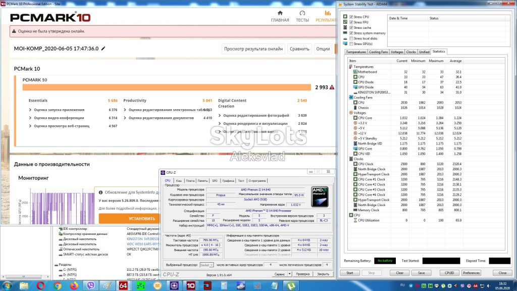Screen dimensions: 517x291
Task: Click the Clear button in AIDA64
Action: [400, 273]
